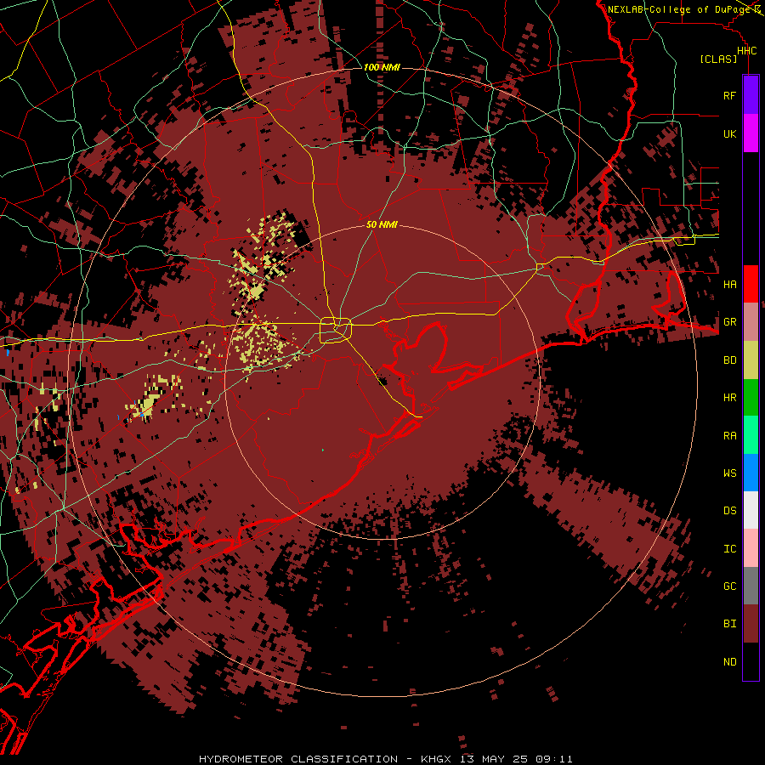This screenshot has height=765, width=765.
Task: Click the "DS" legend label
Action: click(x=729, y=511)
